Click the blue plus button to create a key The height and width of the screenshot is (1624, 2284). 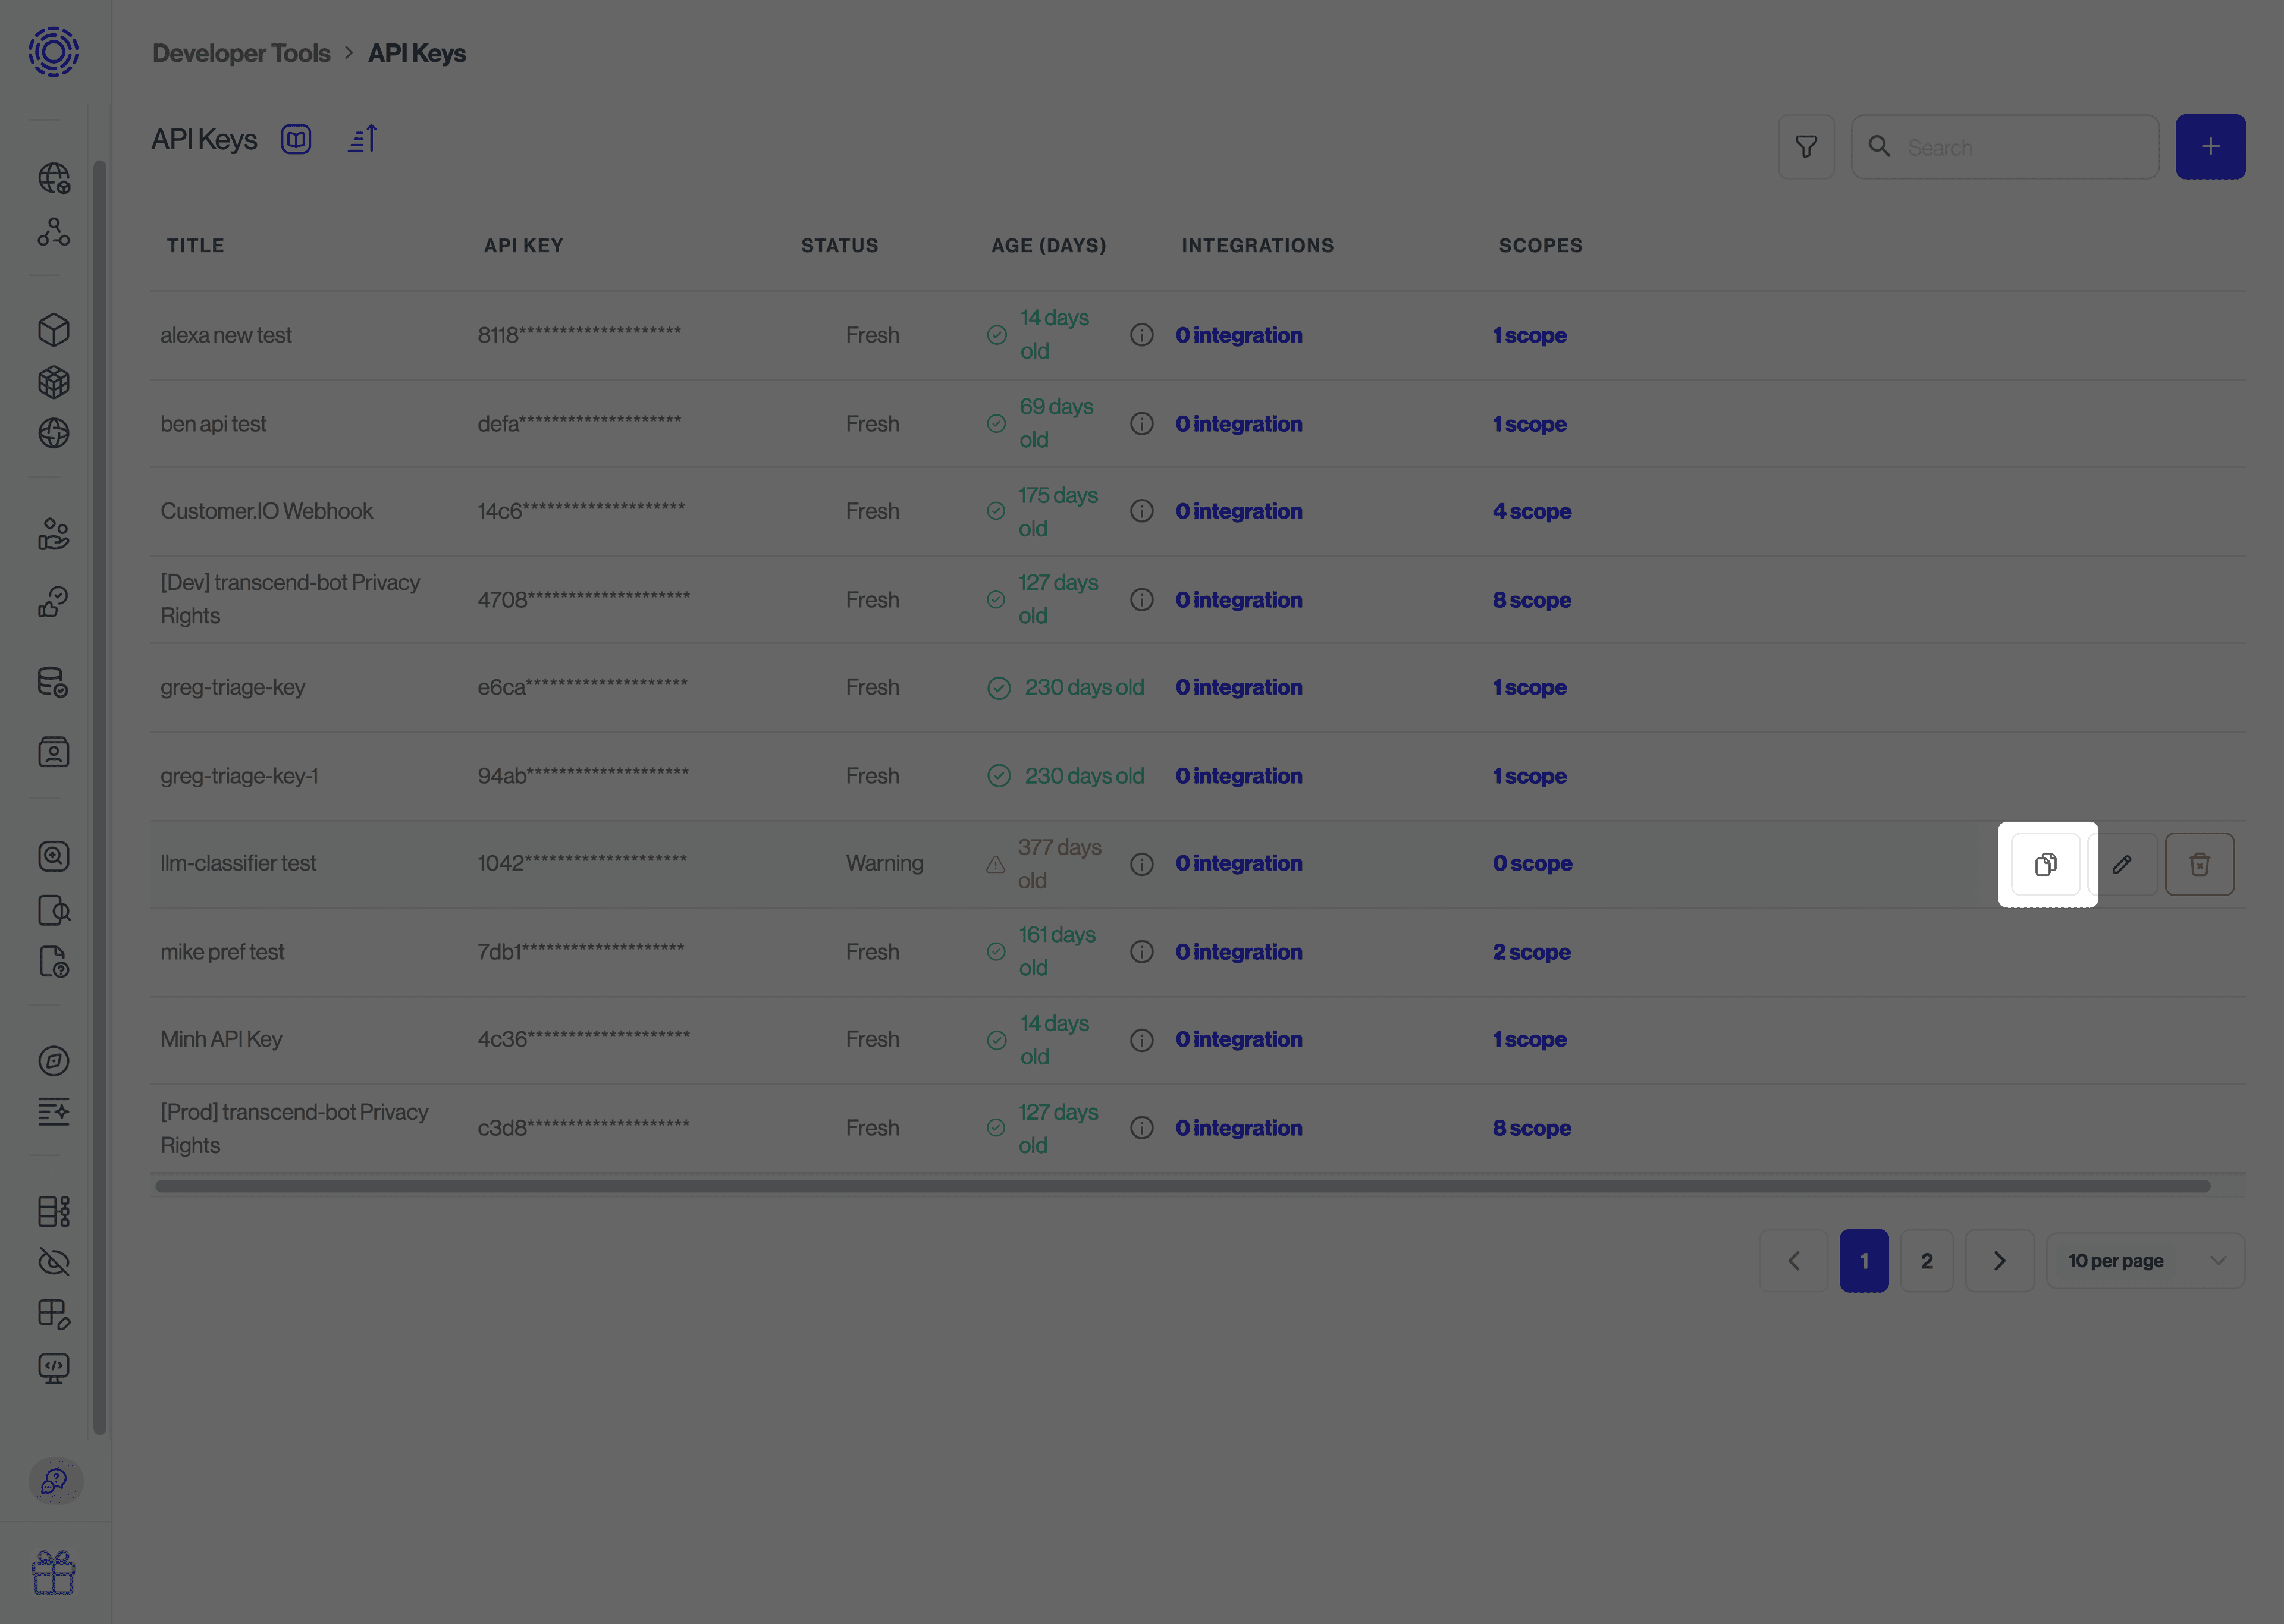(2210, 146)
